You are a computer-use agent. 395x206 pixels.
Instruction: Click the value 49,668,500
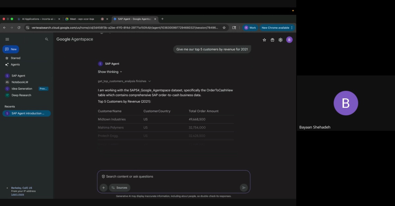tap(197, 119)
